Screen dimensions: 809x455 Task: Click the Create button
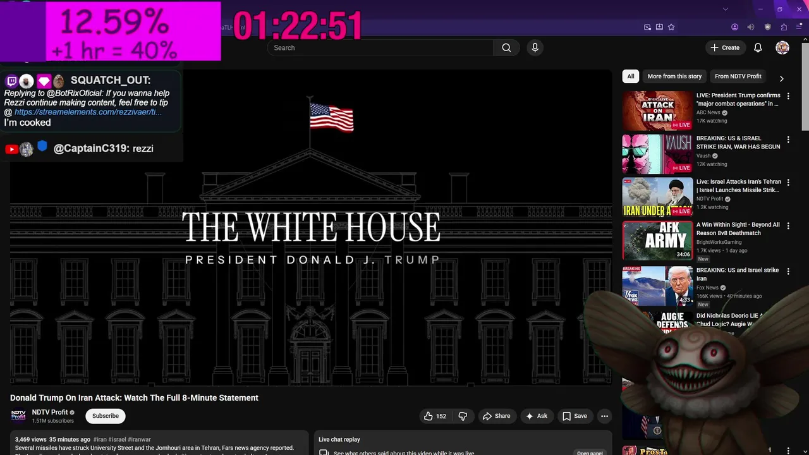725,47
